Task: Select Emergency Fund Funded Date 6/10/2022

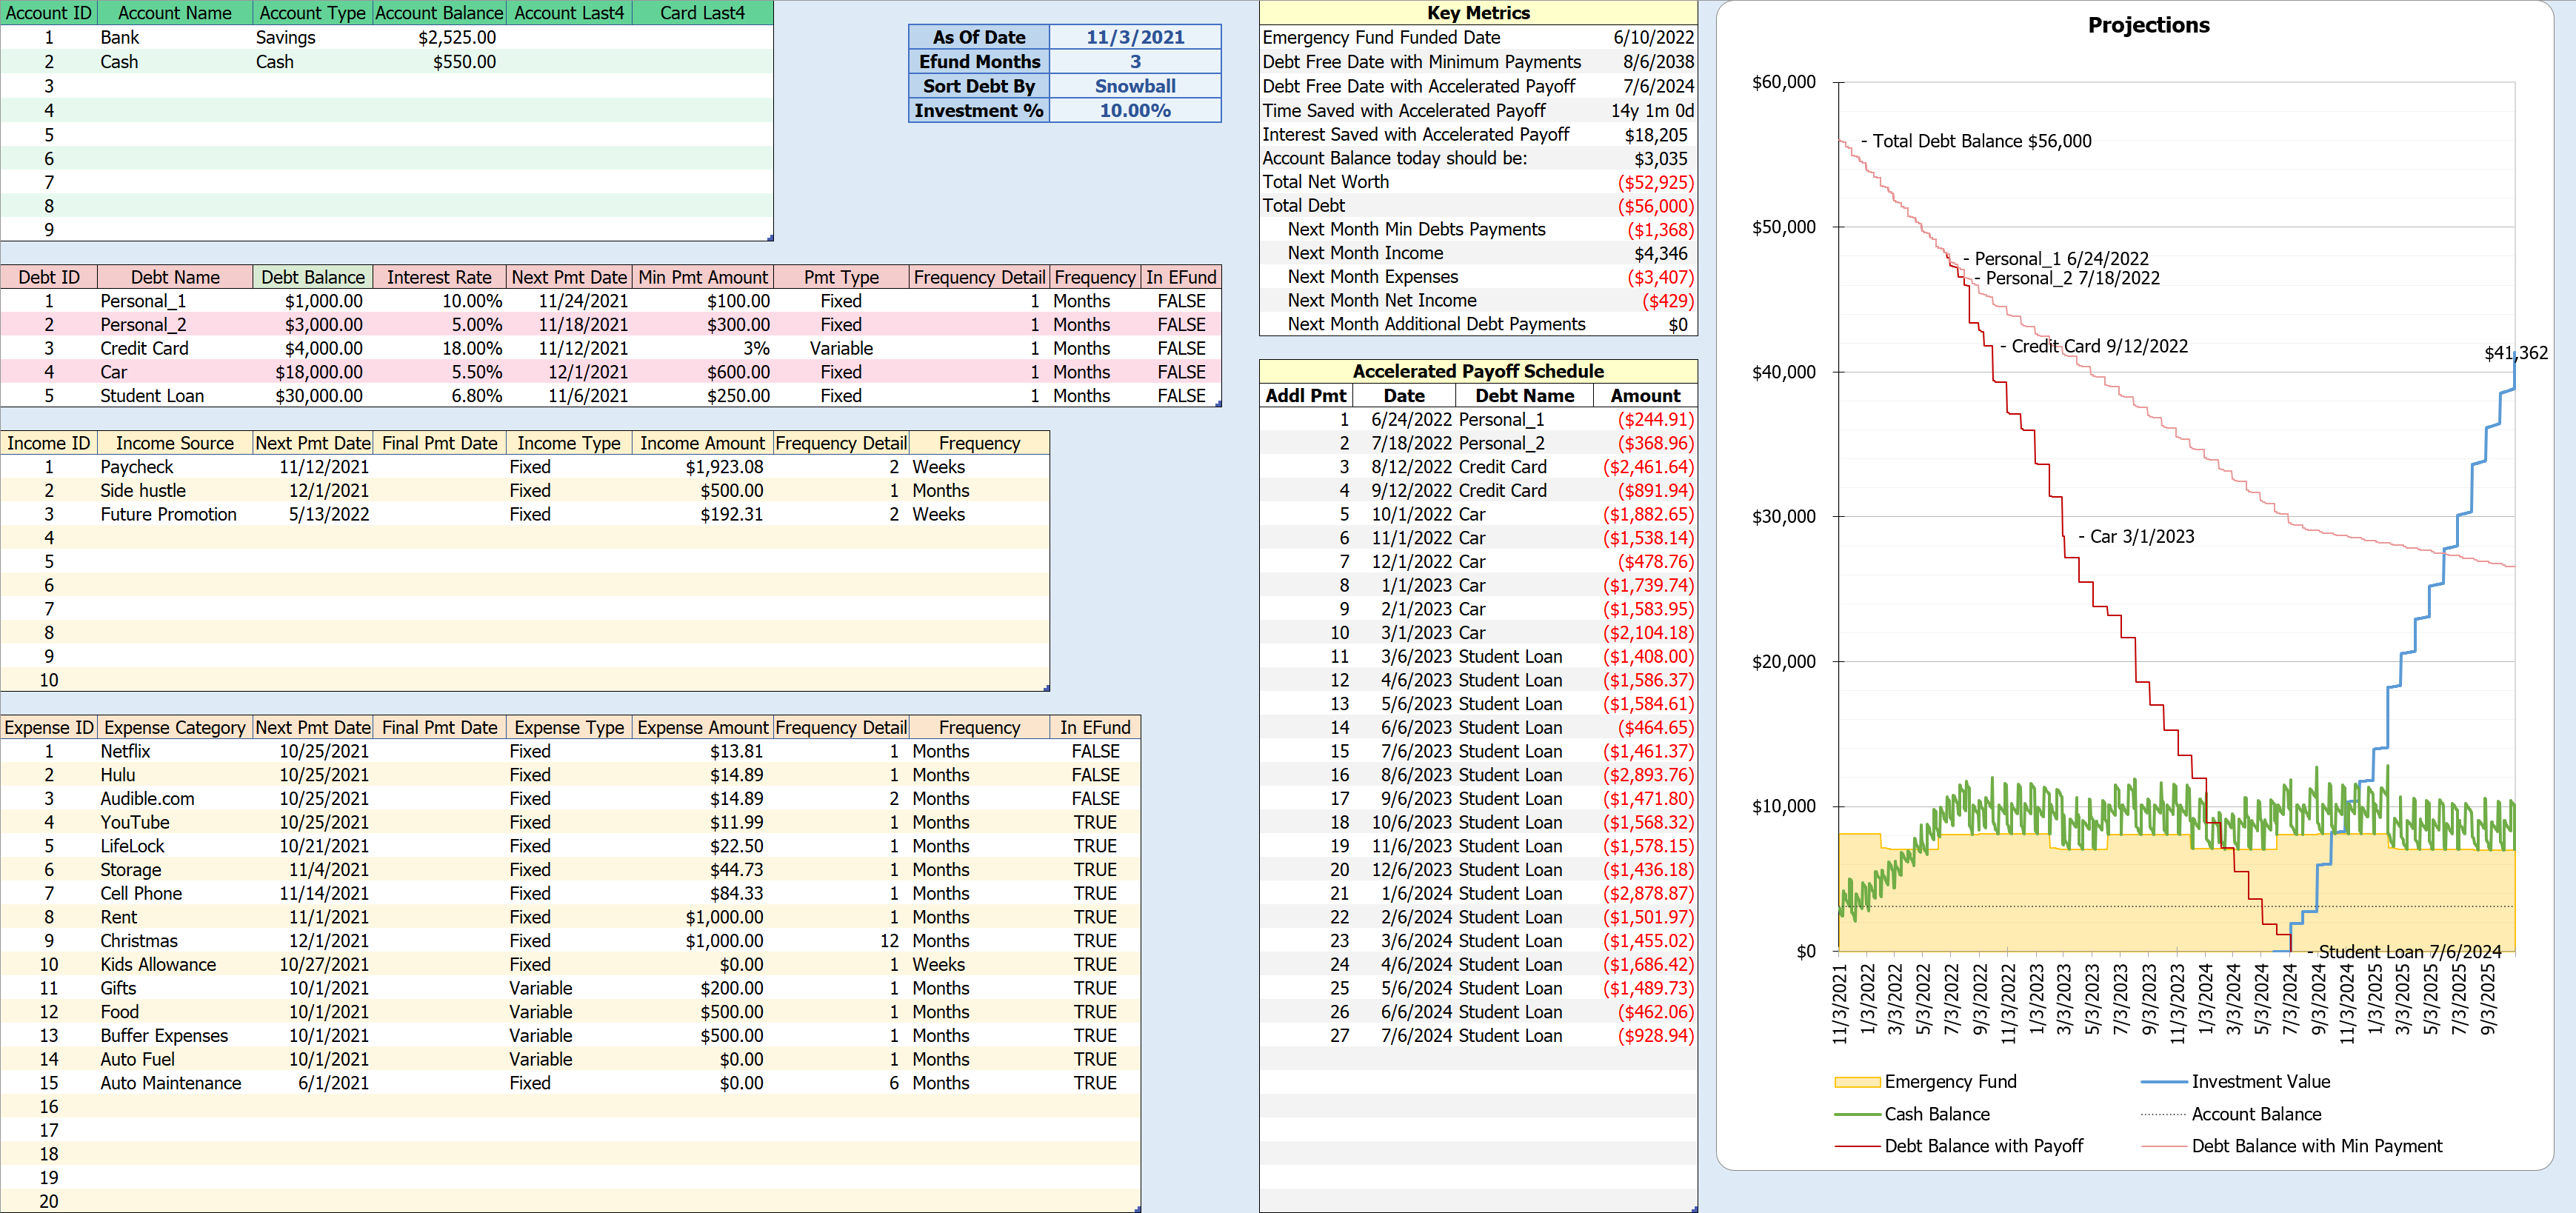Action: pos(1653,37)
